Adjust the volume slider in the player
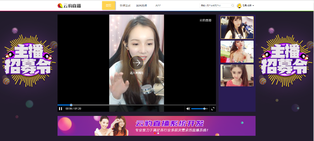The height and width of the screenshot is (141, 314). (x=199, y=109)
